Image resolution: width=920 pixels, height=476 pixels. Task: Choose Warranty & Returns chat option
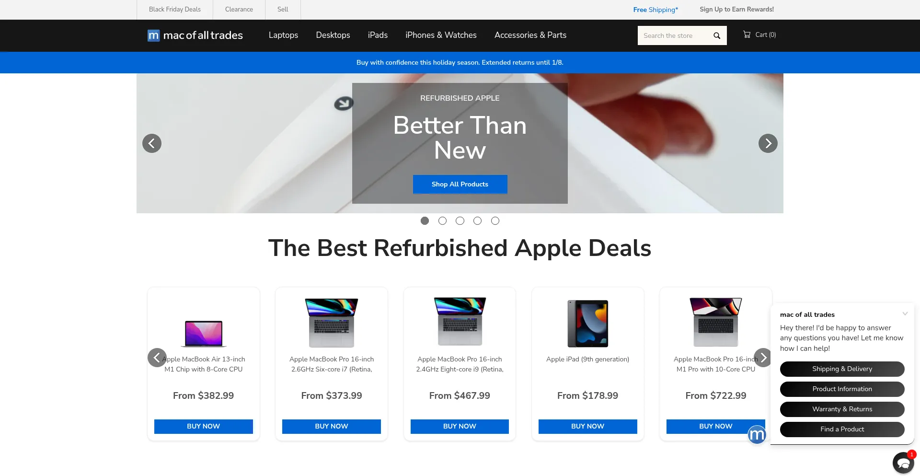point(842,409)
